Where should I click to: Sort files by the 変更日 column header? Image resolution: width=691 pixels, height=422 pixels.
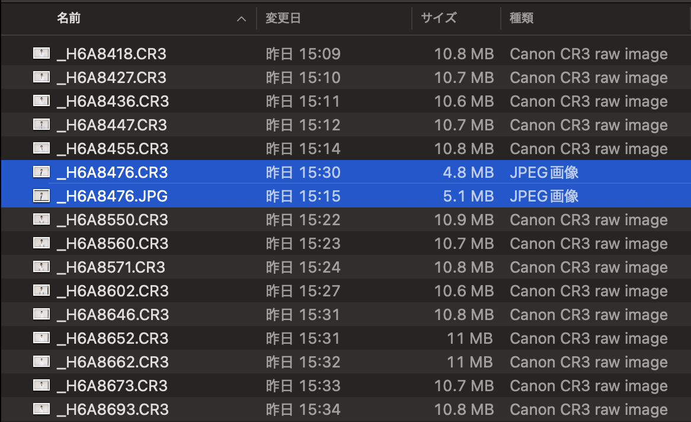(x=283, y=18)
